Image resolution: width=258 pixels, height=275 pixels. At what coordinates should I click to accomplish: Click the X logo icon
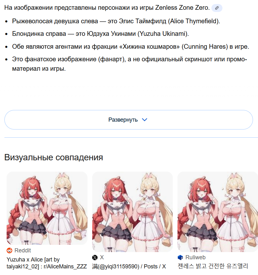coord(95,257)
